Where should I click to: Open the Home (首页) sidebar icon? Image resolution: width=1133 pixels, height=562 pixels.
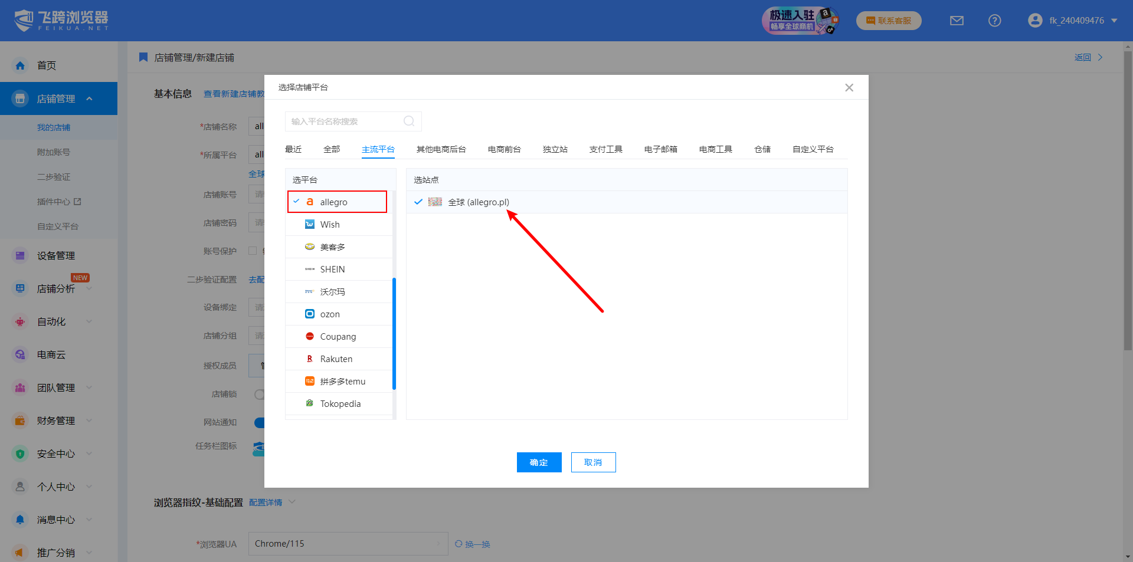click(x=20, y=65)
